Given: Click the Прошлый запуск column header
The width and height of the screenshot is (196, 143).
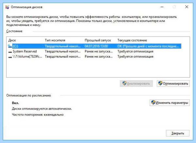Looking at the screenshot, I should [x=98, y=40].
